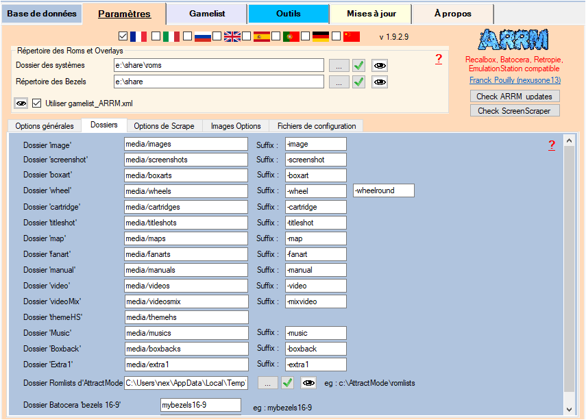586x420 pixels.
Task: Click the eye icon beside gamelist_ARRM.xml option
Action: click(21, 103)
